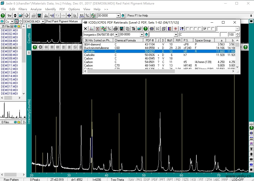Viewport: 254px width, 181px height.
Task: Open top-right dropdown in PDF Retrievals toolbar
Action: pyautogui.click(x=237, y=29)
